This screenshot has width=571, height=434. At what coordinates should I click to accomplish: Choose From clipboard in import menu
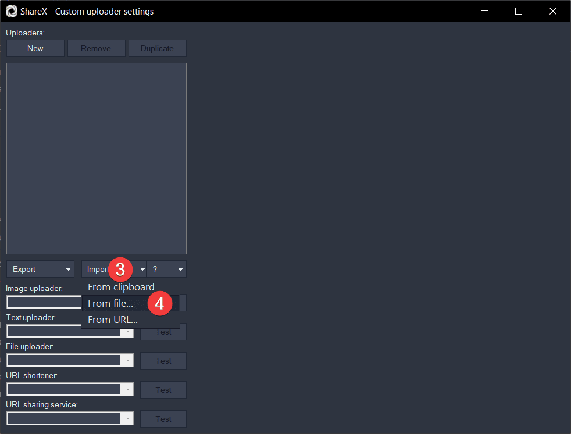[121, 287]
